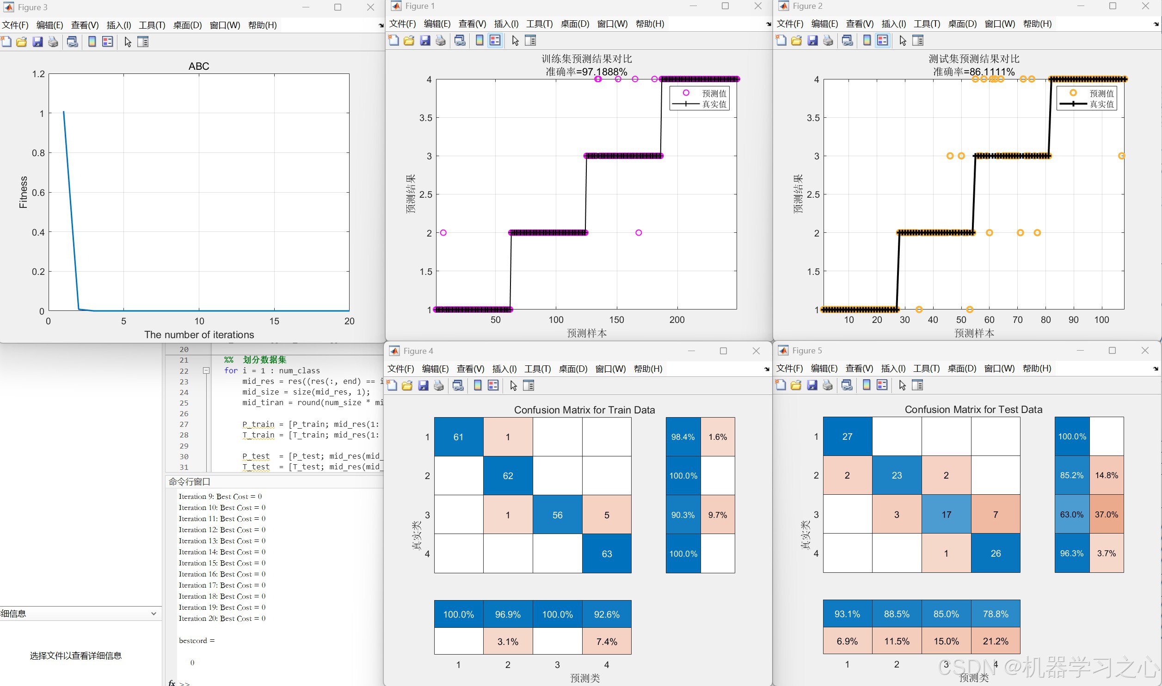Click the Print icon in Figure 4 toolbar
Screen dimensions: 1162x686
(438, 386)
